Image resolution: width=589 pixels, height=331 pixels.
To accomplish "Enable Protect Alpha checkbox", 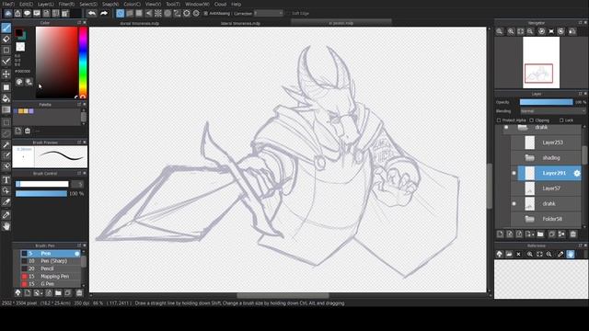I will click(499, 120).
